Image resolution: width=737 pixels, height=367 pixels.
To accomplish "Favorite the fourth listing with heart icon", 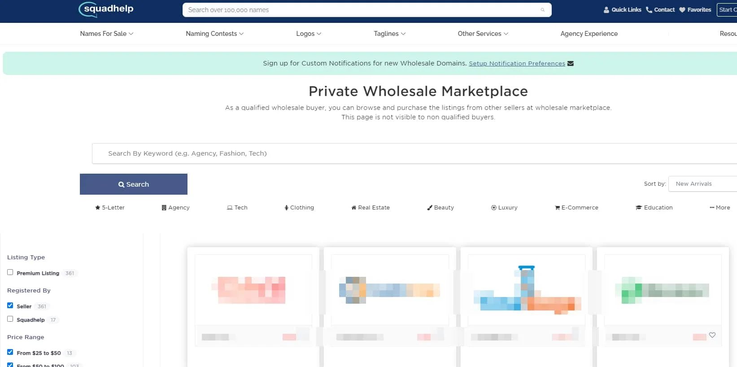I will [x=712, y=335].
